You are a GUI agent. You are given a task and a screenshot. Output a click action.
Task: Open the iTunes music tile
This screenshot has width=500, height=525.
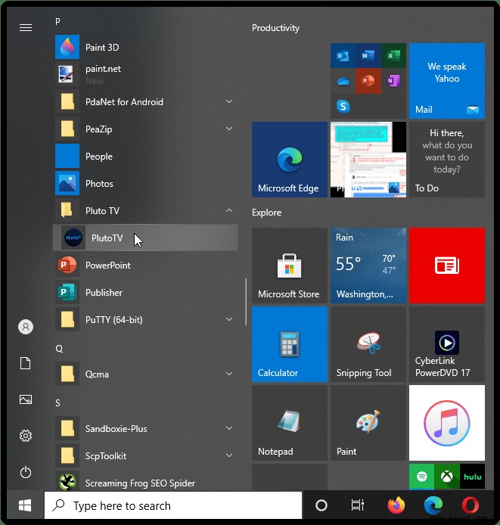[x=447, y=423]
